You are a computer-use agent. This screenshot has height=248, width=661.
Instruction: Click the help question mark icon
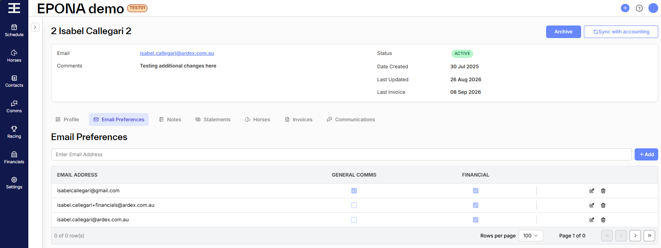(639, 8)
